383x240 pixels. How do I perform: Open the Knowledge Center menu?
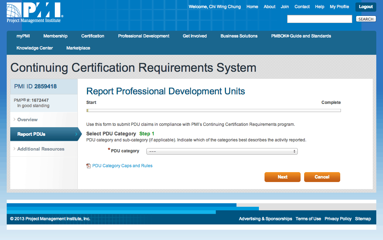coord(34,48)
